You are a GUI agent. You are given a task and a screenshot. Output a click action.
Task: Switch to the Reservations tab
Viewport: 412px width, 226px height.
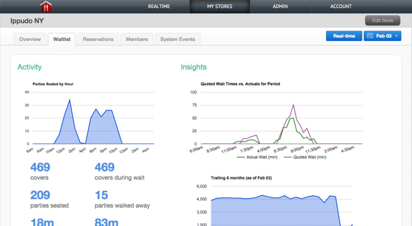(98, 39)
